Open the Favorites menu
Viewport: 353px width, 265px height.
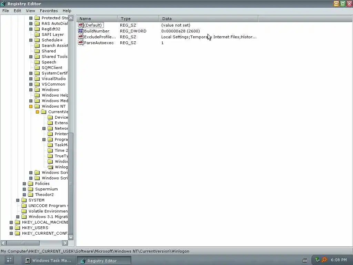coord(49,11)
